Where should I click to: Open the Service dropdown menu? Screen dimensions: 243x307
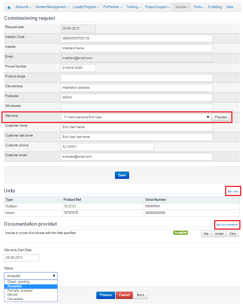[x=182, y=7]
